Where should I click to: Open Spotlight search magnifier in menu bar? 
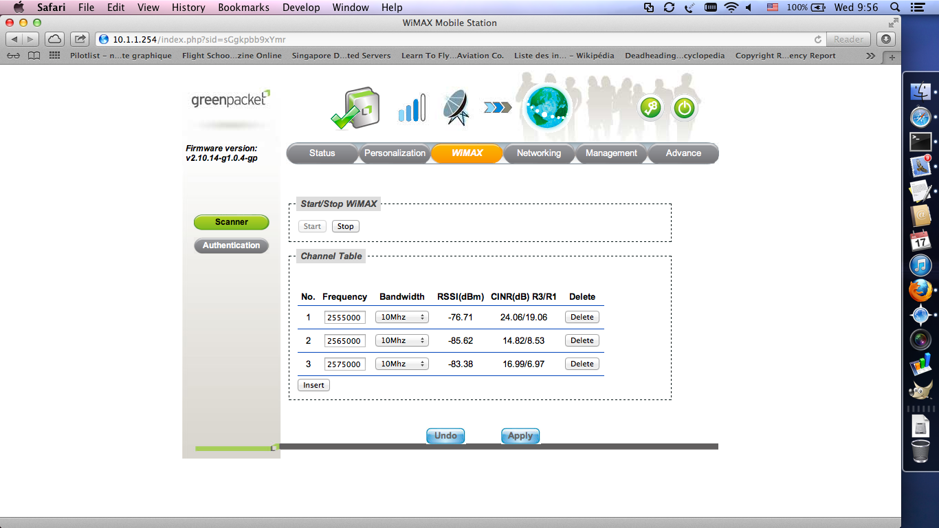(895, 8)
